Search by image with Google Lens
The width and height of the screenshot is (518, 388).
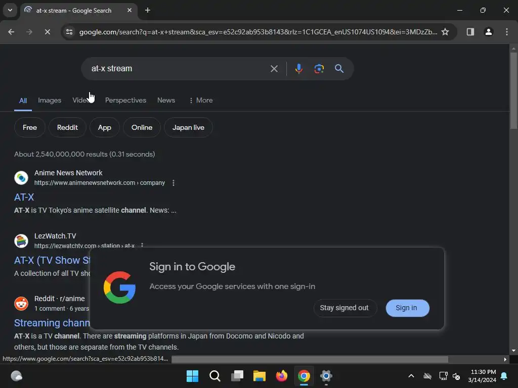(x=319, y=69)
